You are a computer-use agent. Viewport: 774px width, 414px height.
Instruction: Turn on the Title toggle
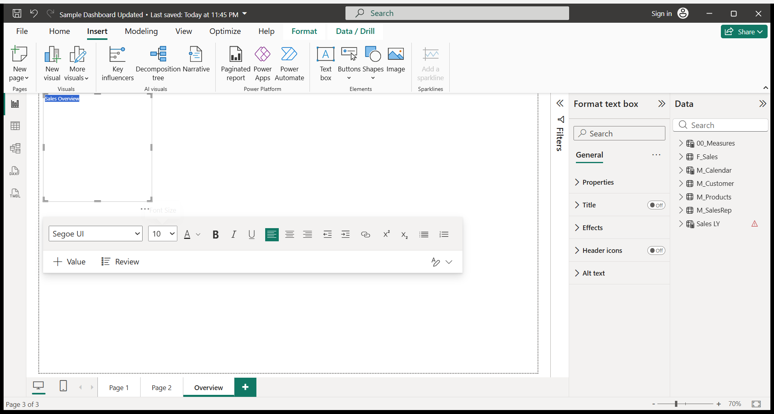tap(656, 205)
